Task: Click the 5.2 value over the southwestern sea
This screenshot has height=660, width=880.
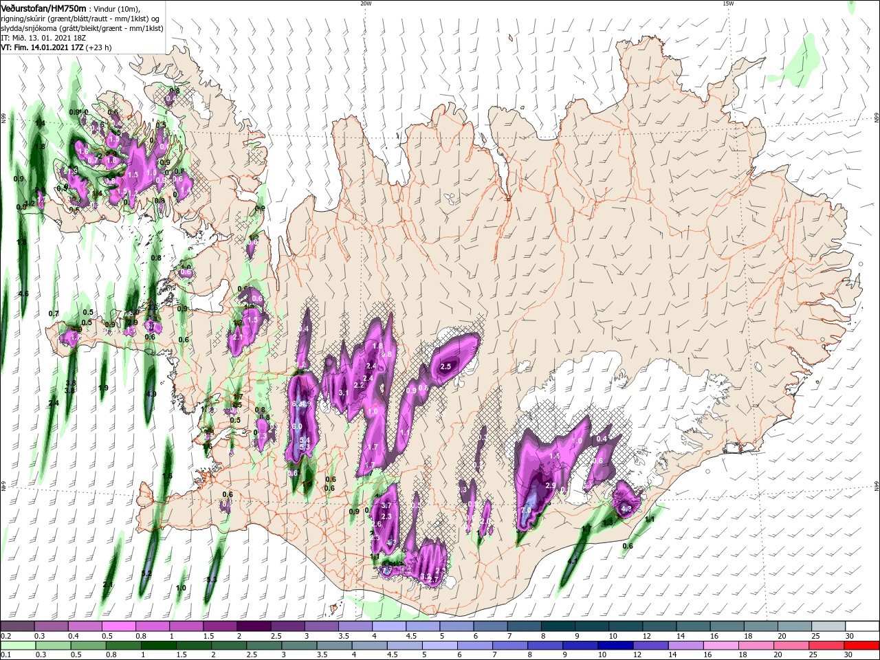Action: click(146, 573)
